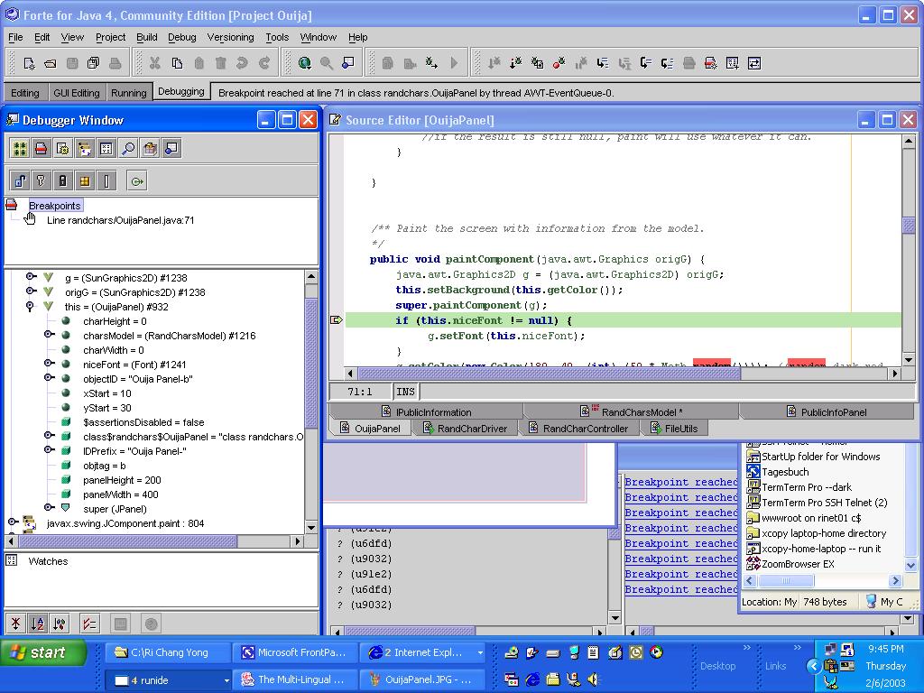Click the current-line arrow marker in editor gutter

pos(336,320)
